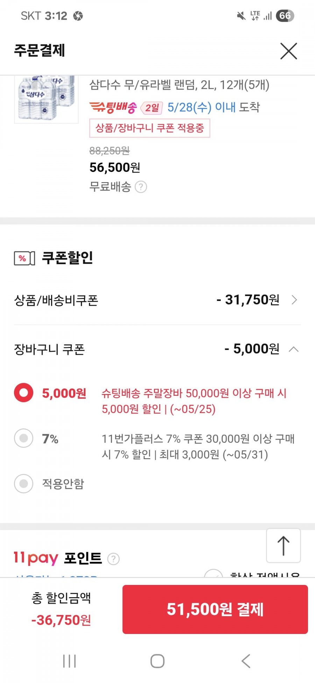Open the 상품/배송비쿠폰 chevron arrow

(294, 300)
